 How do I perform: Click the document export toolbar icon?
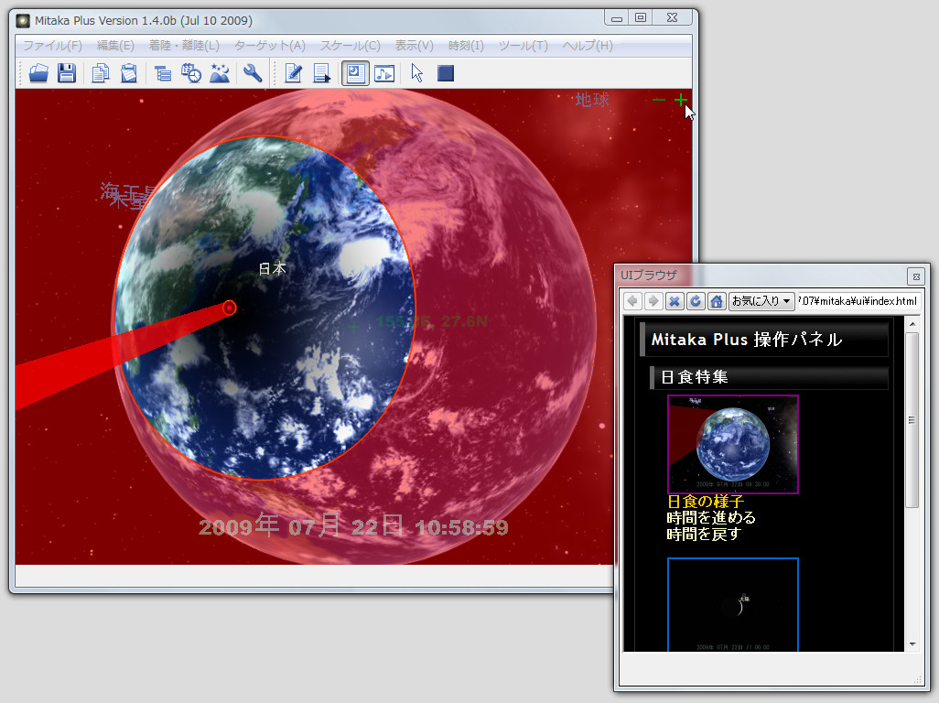pyautogui.click(x=321, y=73)
